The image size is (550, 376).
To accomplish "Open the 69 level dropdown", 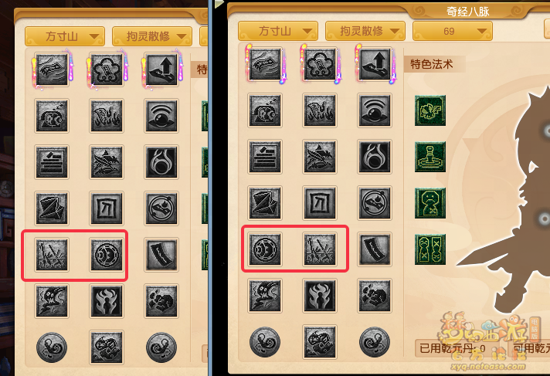I will [x=453, y=31].
